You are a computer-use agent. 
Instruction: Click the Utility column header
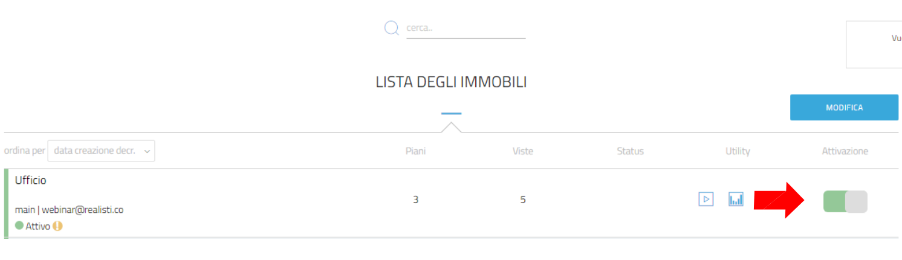pyautogui.click(x=738, y=151)
